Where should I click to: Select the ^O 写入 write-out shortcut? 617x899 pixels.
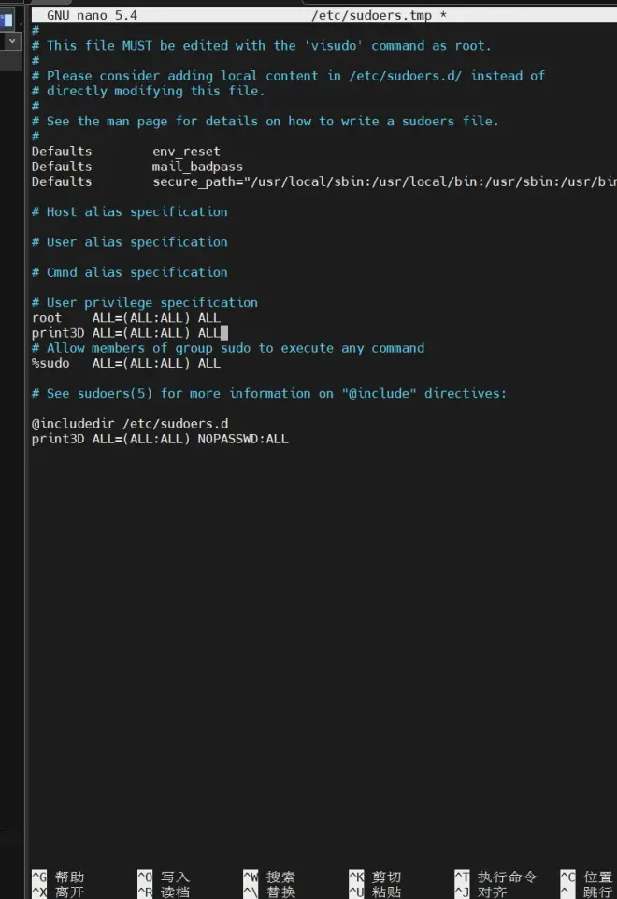(x=164, y=877)
